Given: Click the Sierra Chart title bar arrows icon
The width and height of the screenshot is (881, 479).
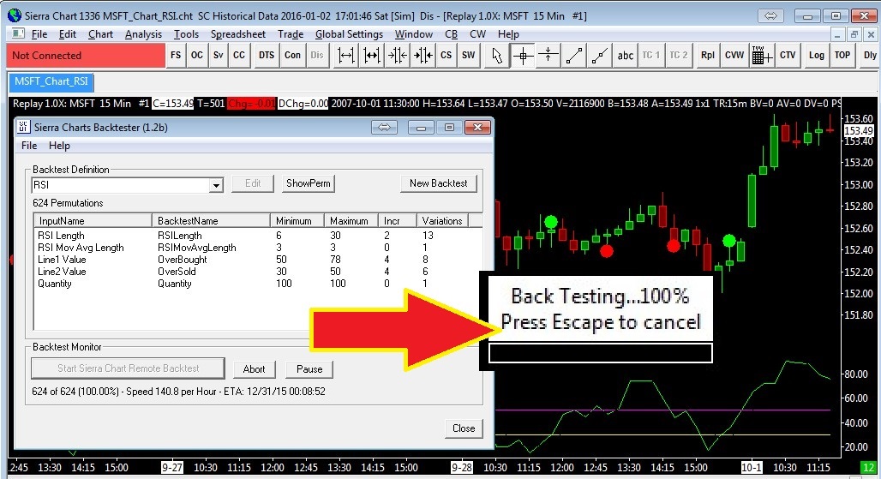Looking at the screenshot, I should click(770, 15).
